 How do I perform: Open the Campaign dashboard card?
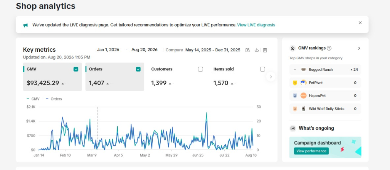pos(325,148)
